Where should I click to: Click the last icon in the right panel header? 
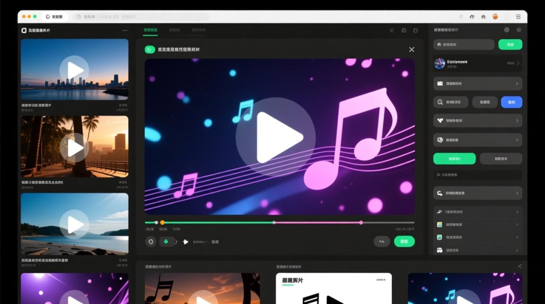pos(519,30)
